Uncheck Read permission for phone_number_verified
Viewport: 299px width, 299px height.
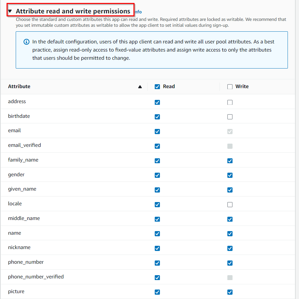[x=157, y=277]
